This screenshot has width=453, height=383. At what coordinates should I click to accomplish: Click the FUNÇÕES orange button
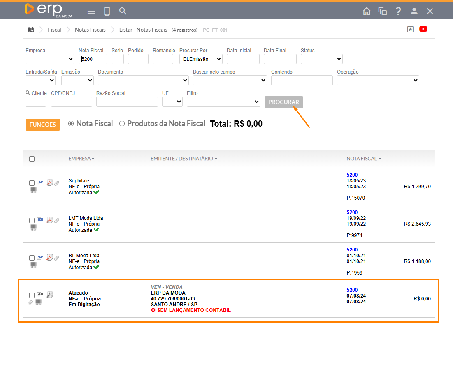[x=43, y=125]
